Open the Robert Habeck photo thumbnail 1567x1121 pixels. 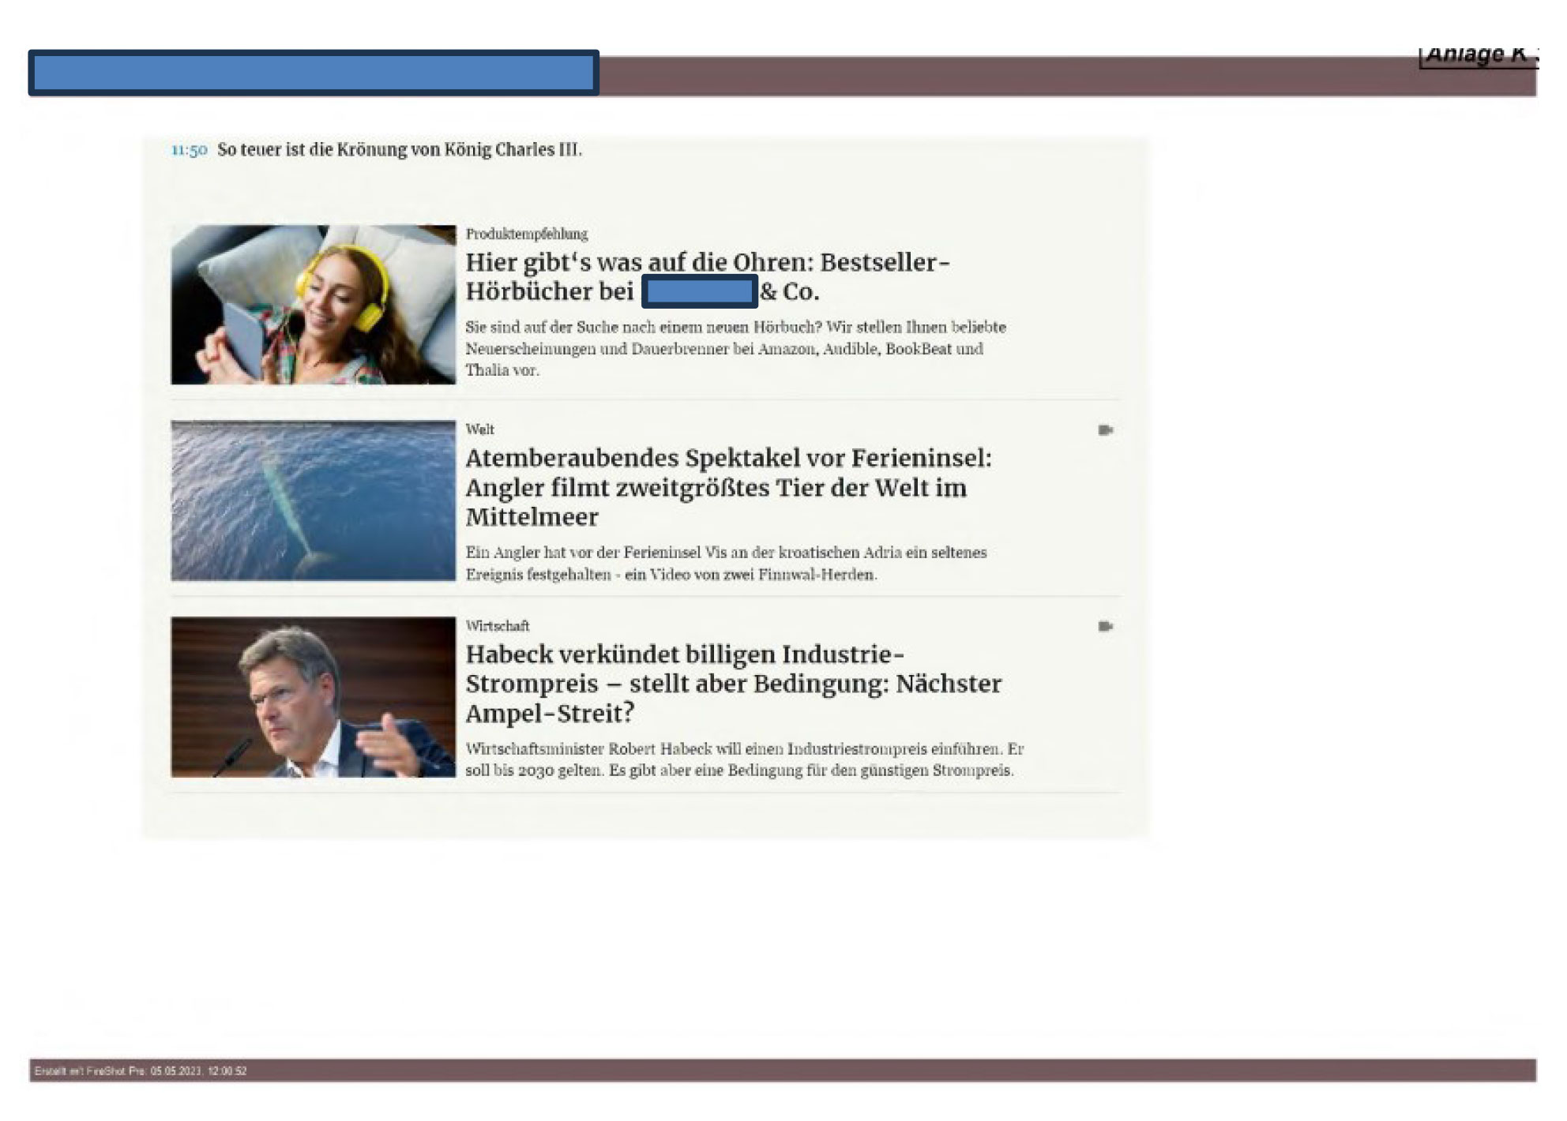tap(313, 697)
